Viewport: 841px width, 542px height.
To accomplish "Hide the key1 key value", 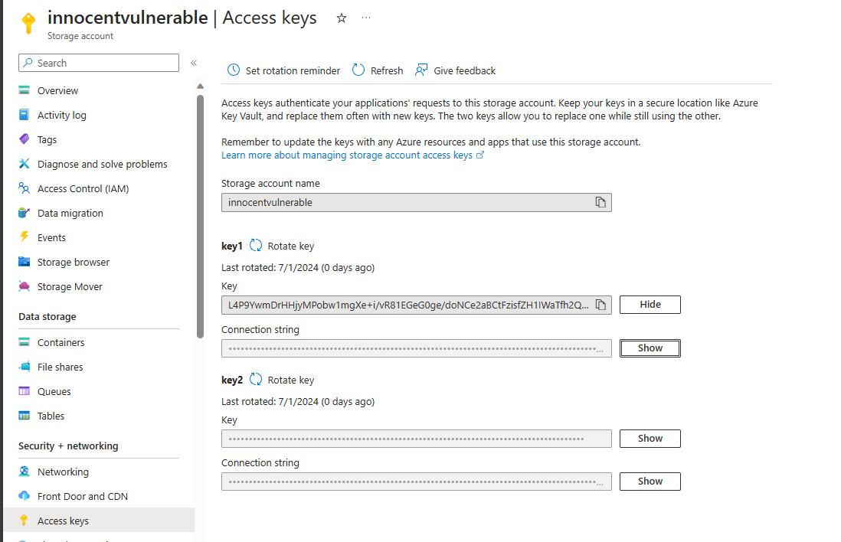I will pyautogui.click(x=650, y=305).
